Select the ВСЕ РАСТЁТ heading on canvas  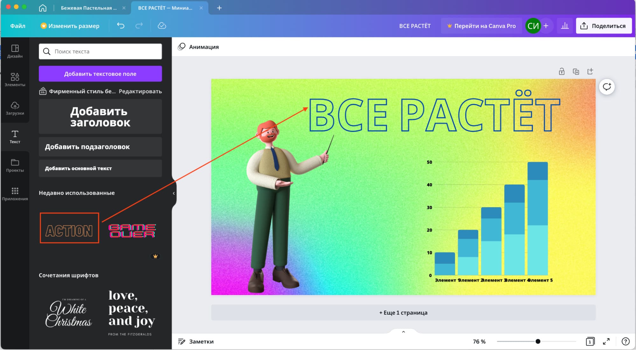[434, 111]
